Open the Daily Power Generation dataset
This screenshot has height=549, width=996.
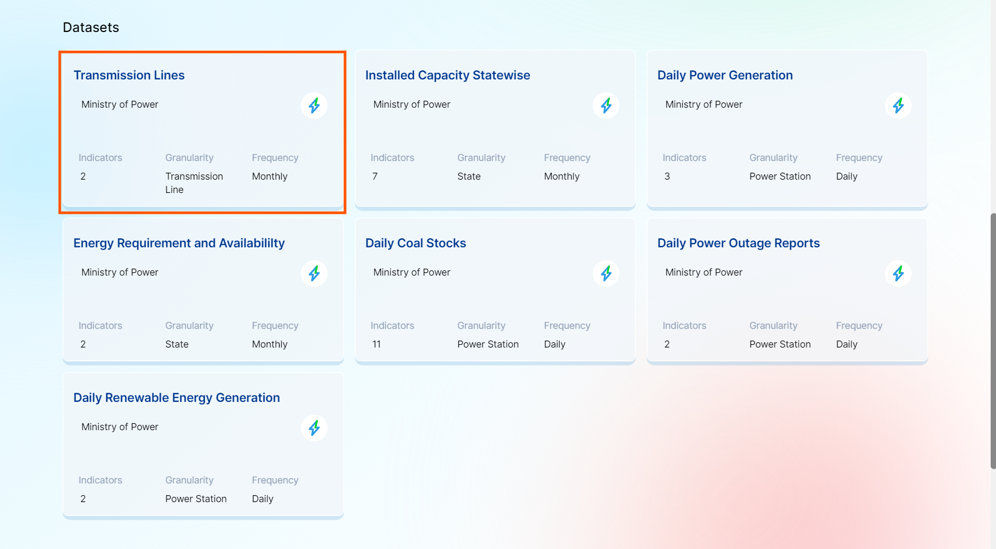[x=725, y=75]
